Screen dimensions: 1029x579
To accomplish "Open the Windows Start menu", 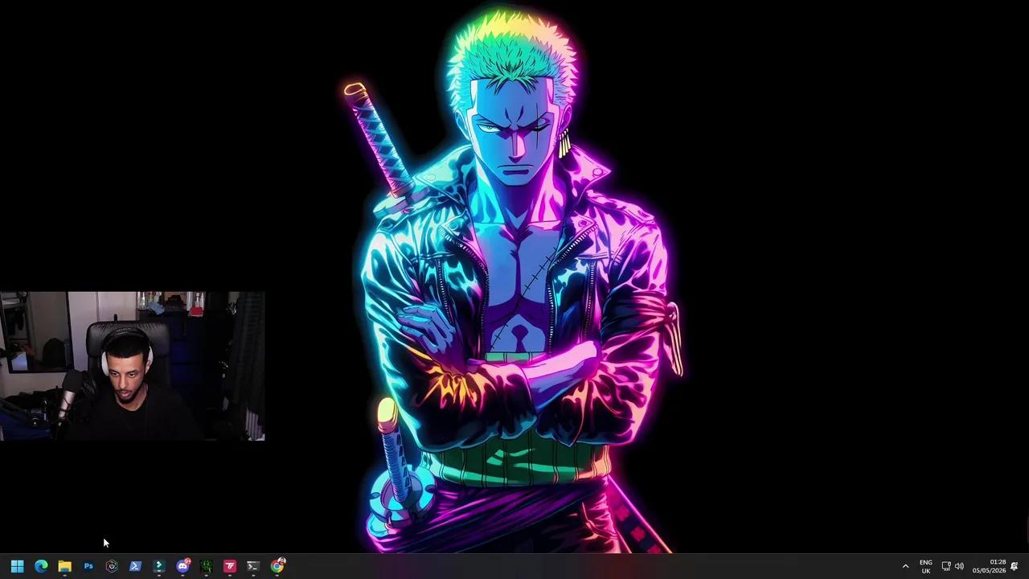I will pos(17,566).
